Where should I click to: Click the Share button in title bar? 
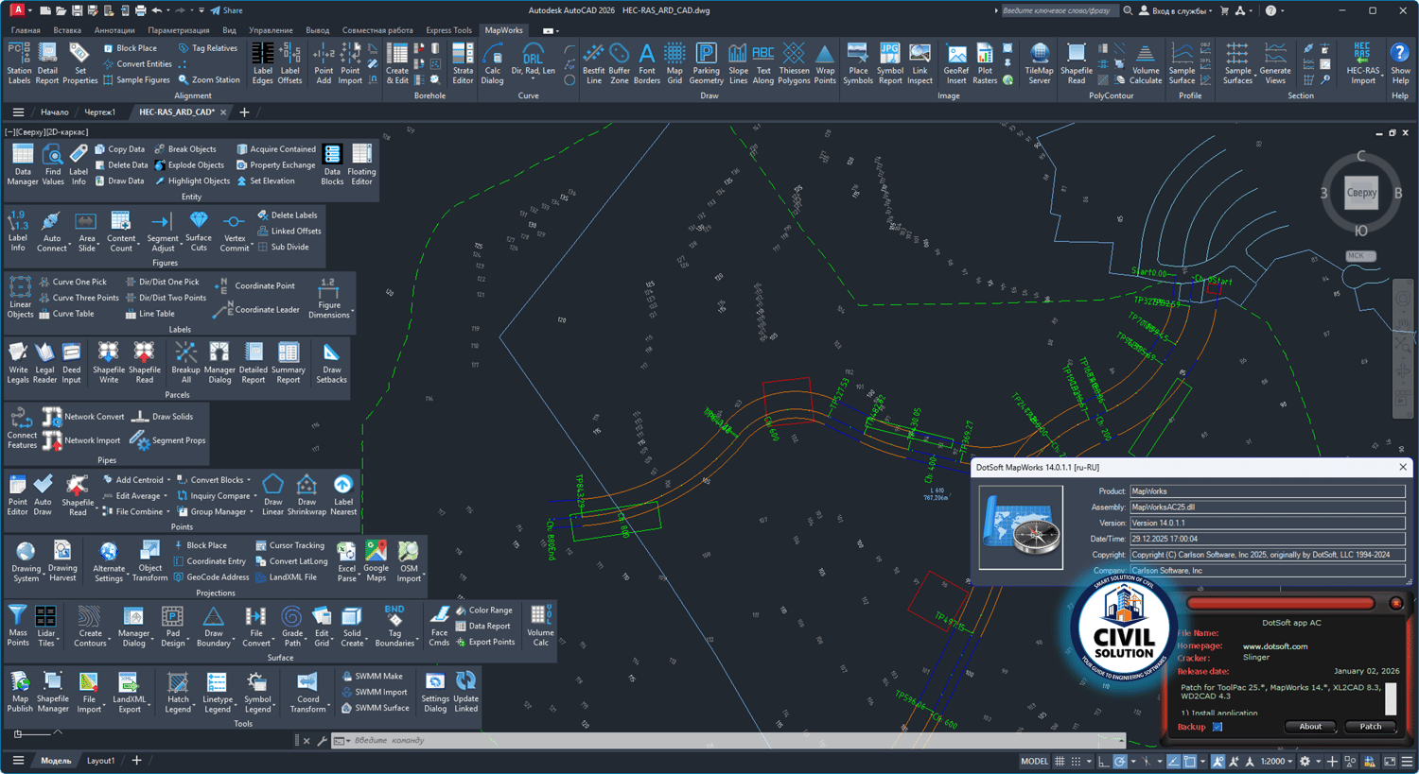point(226,10)
